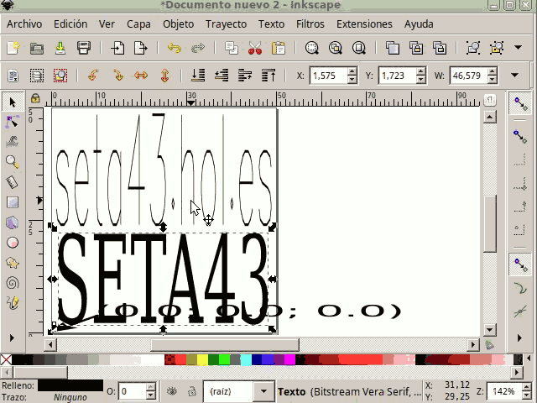Toggle the guide lock above the ruler
Viewport: 537px width, 403px height.
point(35,98)
